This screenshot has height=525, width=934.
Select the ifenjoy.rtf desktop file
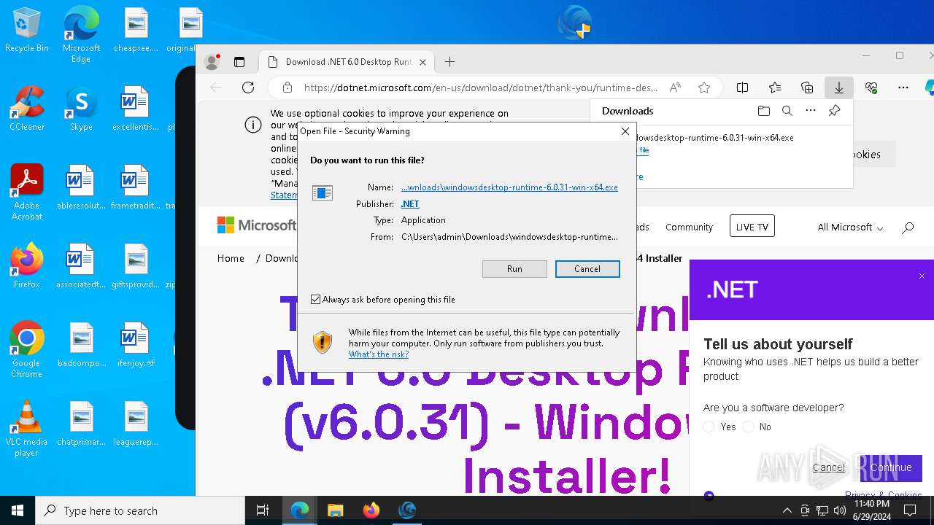pyautogui.click(x=136, y=345)
